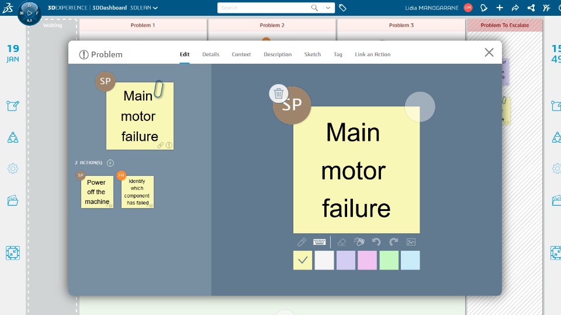Redo the last note edit

tap(393, 242)
